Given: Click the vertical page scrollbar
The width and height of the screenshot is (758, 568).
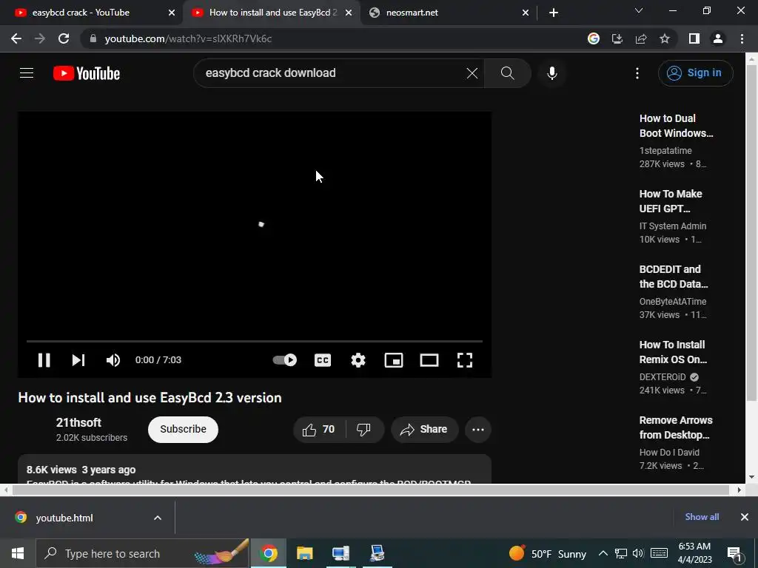Looking at the screenshot, I should click(x=751, y=231).
